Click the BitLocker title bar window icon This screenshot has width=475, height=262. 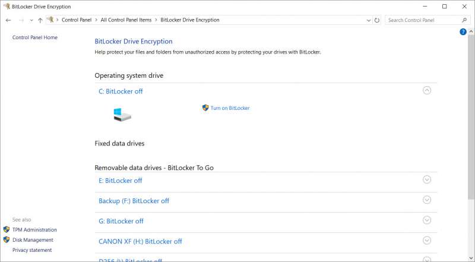(7, 7)
